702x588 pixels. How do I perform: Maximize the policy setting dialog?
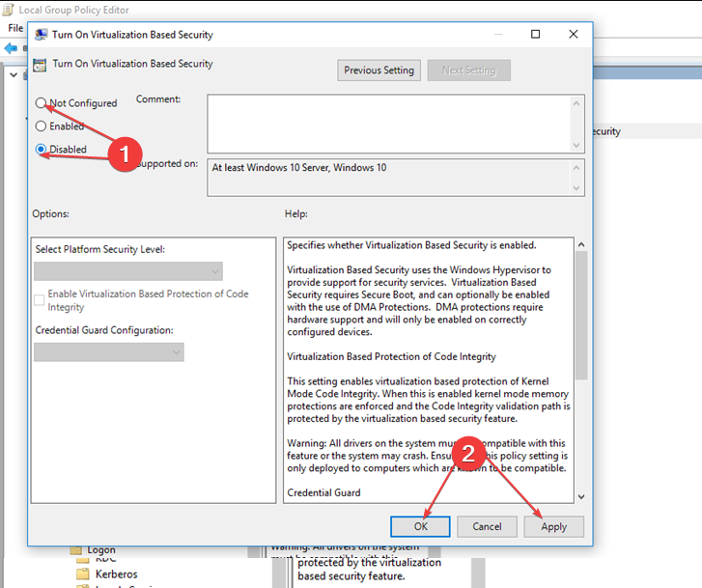tap(536, 34)
